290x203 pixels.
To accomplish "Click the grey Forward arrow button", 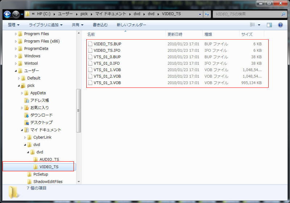I will [16, 14].
